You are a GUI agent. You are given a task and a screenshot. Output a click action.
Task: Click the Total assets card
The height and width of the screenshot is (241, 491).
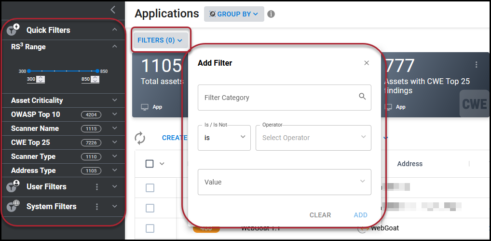pos(160,85)
